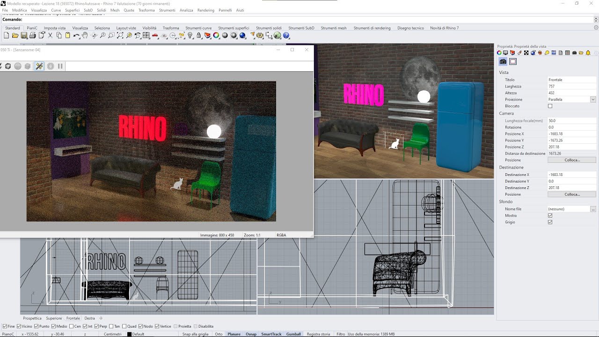Click the four viewports layout icon
The image size is (599, 337).
pyautogui.click(x=146, y=35)
